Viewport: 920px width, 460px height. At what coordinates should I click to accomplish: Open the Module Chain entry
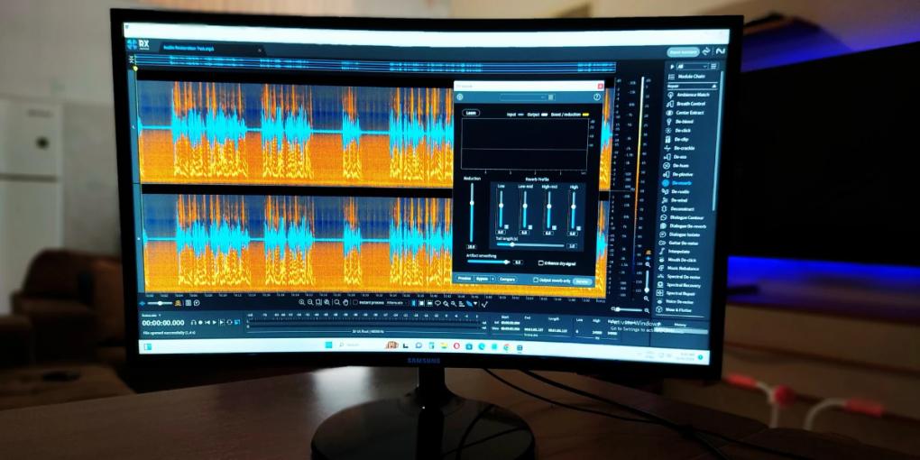[686, 77]
